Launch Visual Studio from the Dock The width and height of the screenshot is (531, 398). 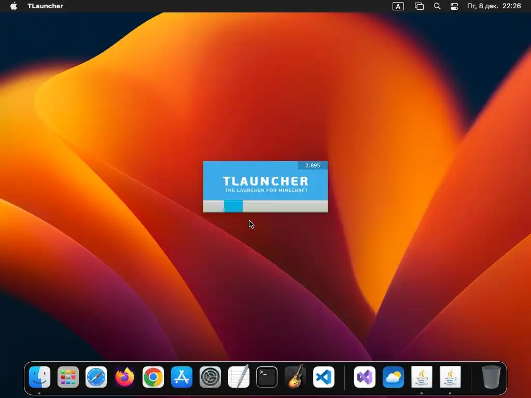click(365, 377)
